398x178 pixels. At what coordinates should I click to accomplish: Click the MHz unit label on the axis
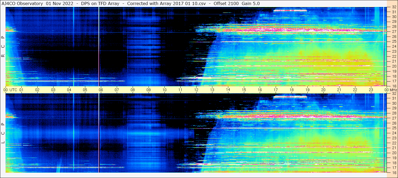[x=393, y=90]
